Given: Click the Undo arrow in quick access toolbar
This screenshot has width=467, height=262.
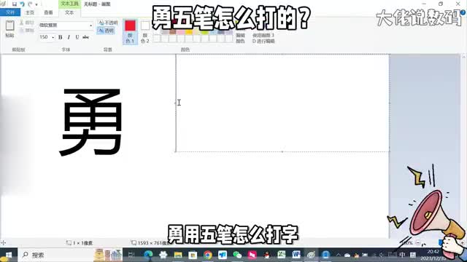Looking at the screenshot, I should 22,4.
